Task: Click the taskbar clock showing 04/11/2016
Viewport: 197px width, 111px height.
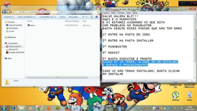Action: [190, 108]
